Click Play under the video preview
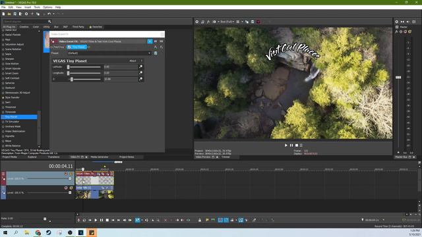 coord(286,145)
